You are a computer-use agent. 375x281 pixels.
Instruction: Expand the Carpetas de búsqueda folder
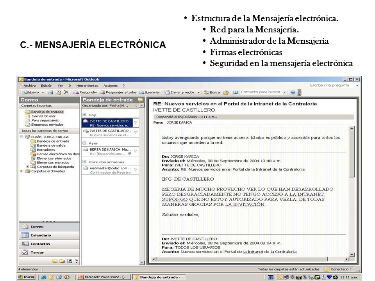(27, 167)
